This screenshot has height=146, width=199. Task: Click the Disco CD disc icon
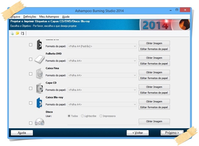(39, 122)
